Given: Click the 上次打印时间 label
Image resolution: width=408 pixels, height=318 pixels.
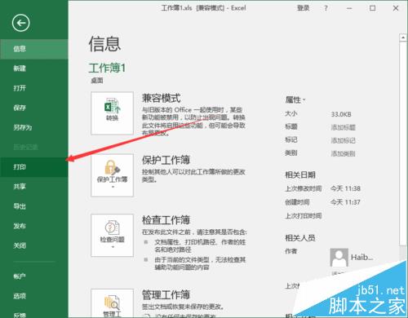Looking at the screenshot, I should pos(304,216).
